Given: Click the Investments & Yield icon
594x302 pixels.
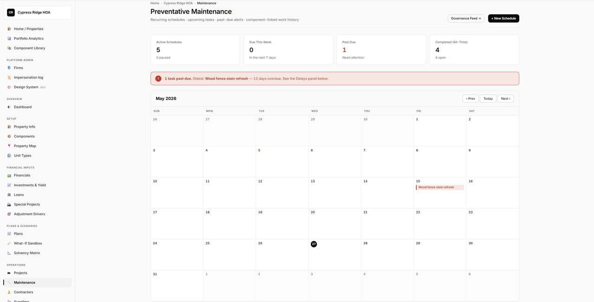Looking at the screenshot, I should (x=9, y=185).
